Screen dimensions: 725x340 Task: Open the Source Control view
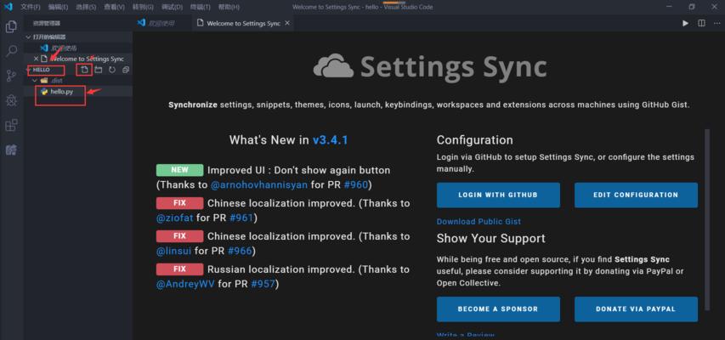[12, 76]
